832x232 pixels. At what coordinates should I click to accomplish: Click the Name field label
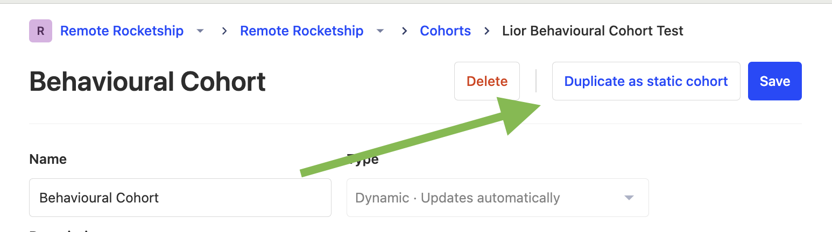coord(48,159)
